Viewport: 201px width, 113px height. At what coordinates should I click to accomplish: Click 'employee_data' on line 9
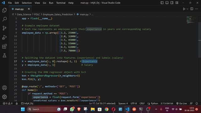click(31, 33)
